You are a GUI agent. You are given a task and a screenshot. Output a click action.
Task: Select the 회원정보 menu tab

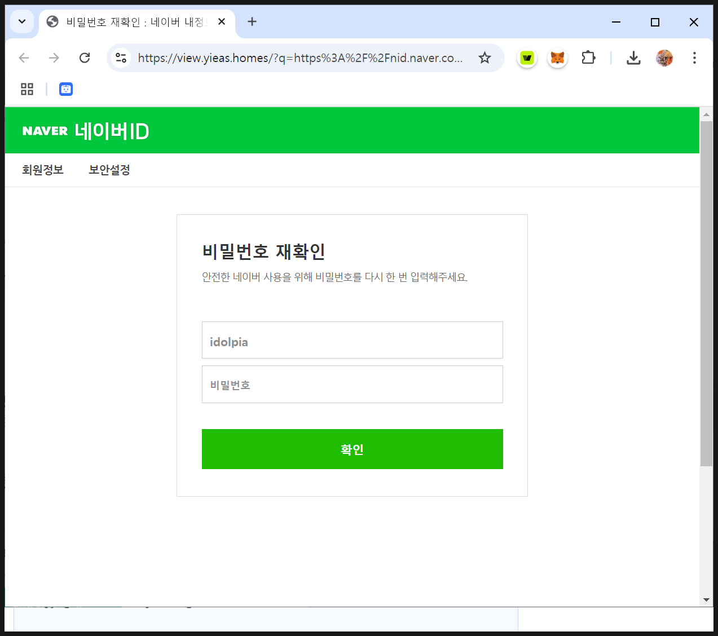(x=43, y=170)
